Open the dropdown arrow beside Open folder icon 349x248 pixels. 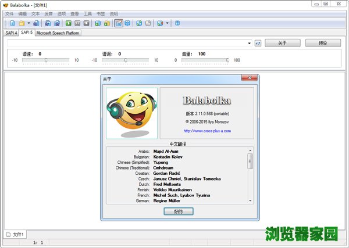(29, 23)
